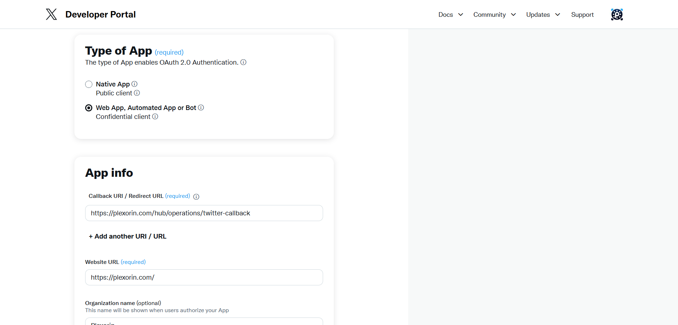Open the profile avatar menu

tap(616, 14)
